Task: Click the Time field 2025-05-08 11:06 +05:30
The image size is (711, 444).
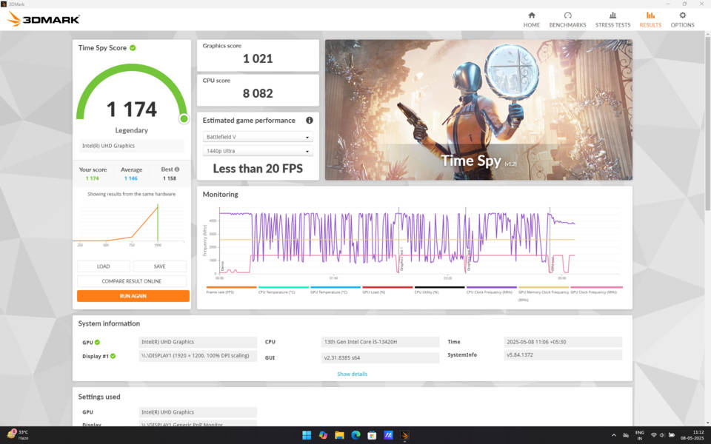Action: 563,342
